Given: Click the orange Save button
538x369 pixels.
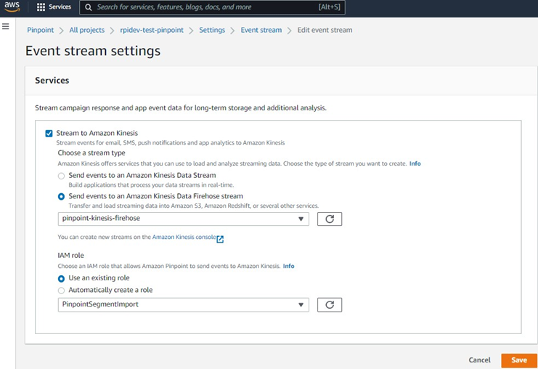Looking at the screenshot, I should [x=518, y=360].
